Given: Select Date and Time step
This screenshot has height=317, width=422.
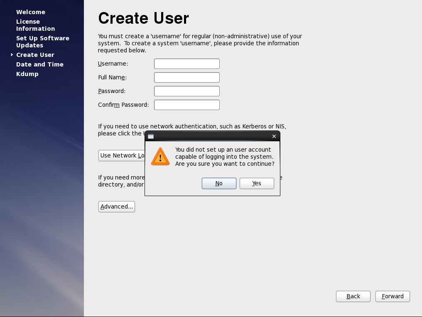Looking at the screenshot, I should 40,64.
